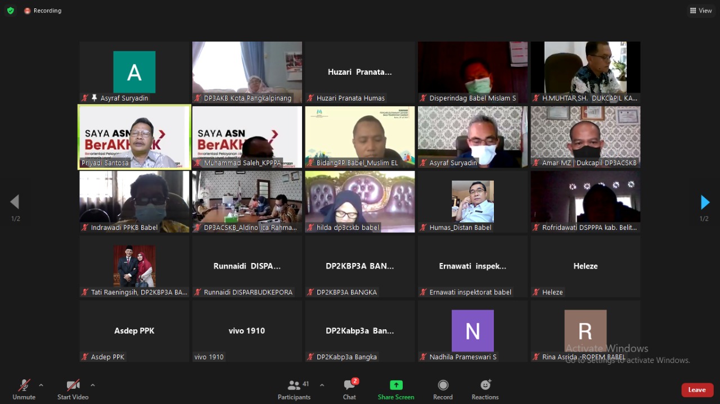The width and height of the screenshot is (720, 404).
Task: Expand video options arrow beside Start Video
Action: [x=93, y=385]
